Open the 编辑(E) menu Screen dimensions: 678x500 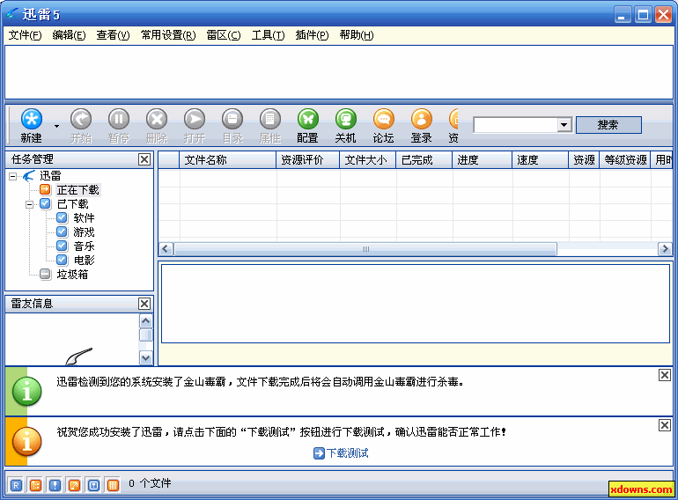coord(69,35)
